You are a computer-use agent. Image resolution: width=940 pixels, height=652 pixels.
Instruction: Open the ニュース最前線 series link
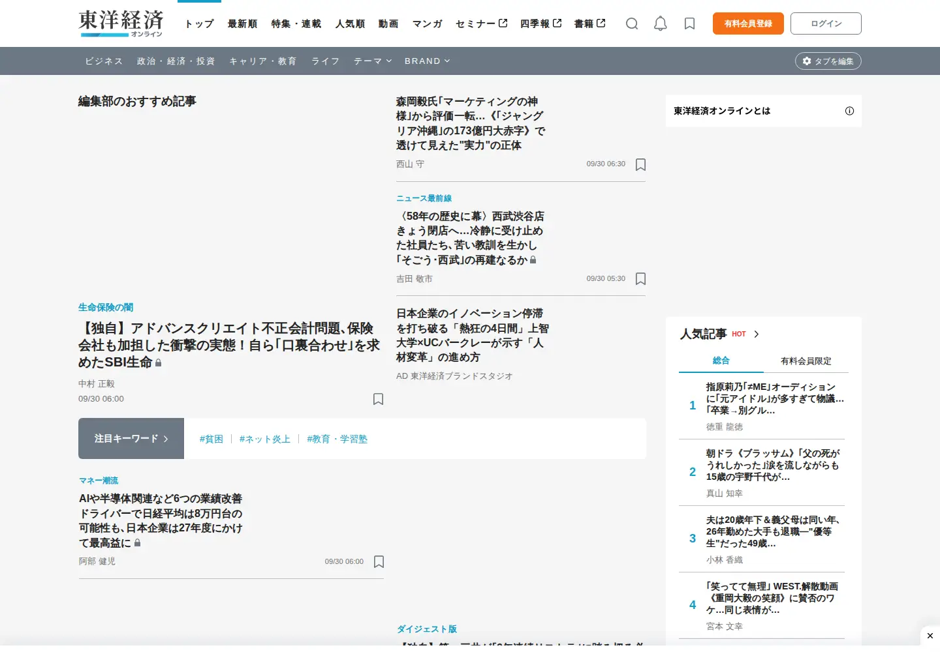point(424,198)
